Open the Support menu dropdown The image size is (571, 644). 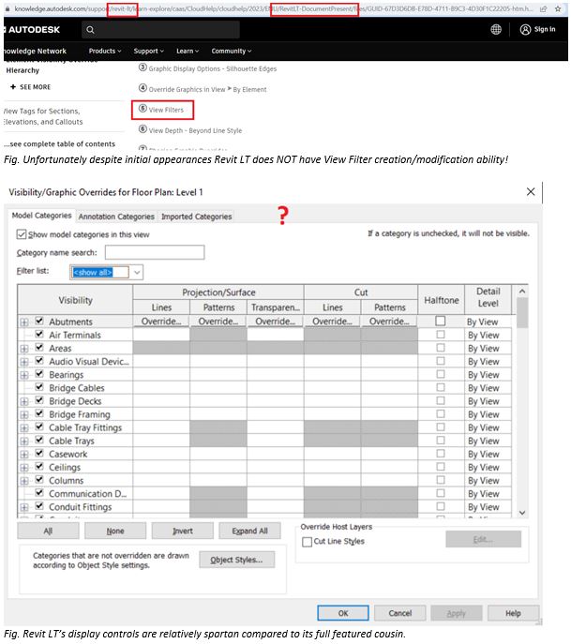pos(149,51)
